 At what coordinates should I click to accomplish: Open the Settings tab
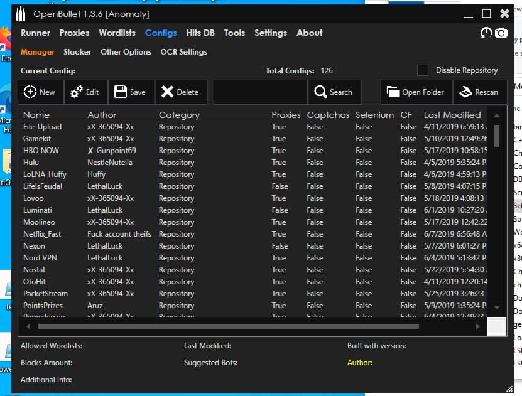[271, 33]
